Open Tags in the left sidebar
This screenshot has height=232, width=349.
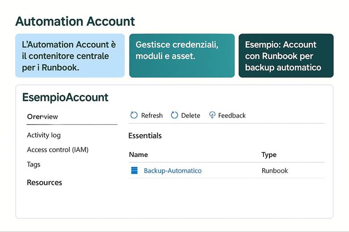tap(34, 165)
